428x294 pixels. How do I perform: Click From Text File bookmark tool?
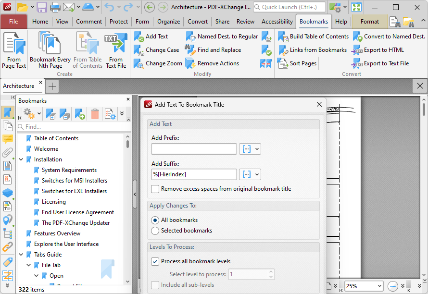(116, 50)
